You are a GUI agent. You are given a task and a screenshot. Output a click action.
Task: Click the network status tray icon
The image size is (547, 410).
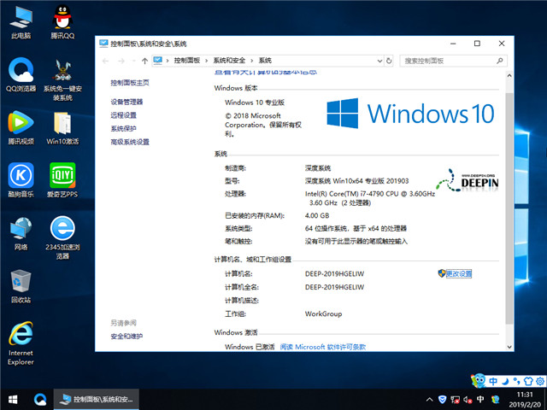[455, 400]
